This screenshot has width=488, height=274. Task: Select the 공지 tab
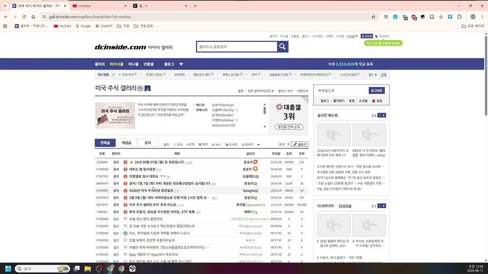coord(148,143)
